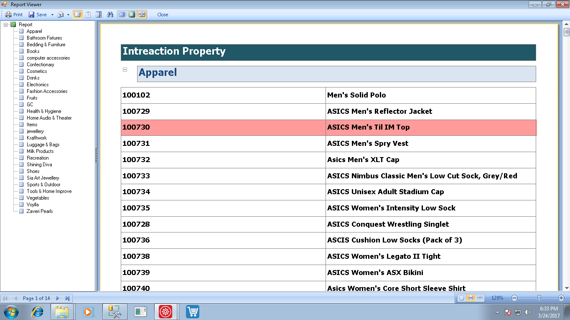Click the send via email envelope icon
The width and height of the screenshot is (570, 320).
coord(61,15)
